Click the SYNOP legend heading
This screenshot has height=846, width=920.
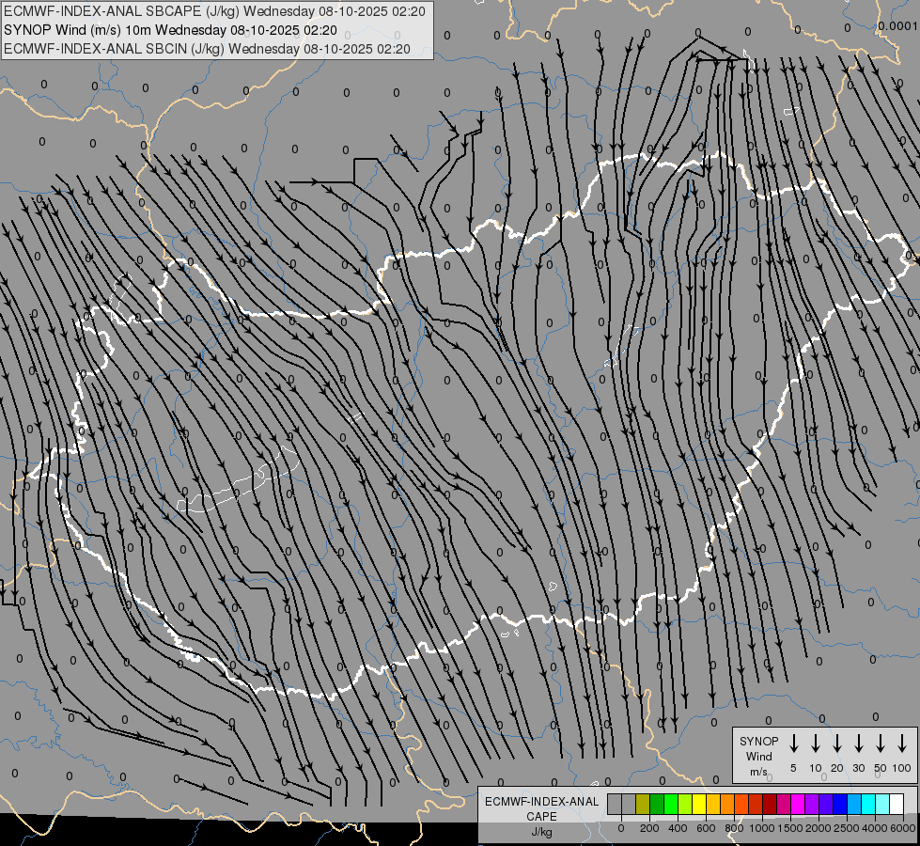[x=758, y=741]
